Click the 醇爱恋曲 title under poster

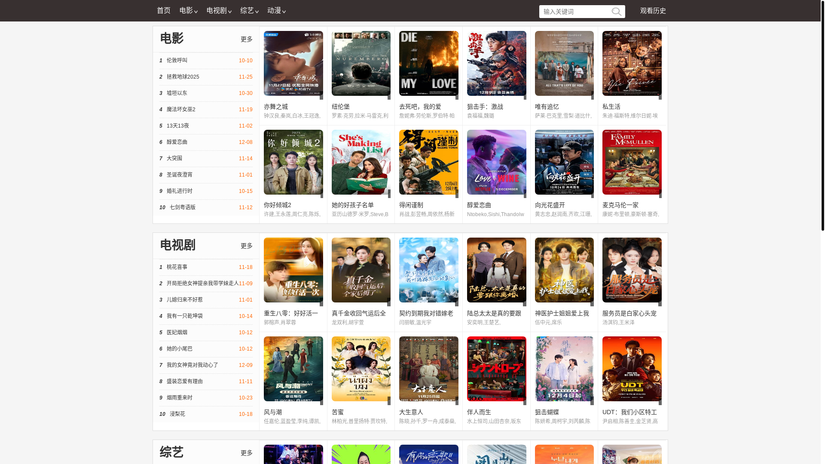click(479, 205)
